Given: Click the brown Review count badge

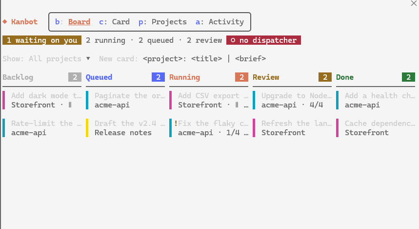Looking at the screenshot, I should [x=325, y=77].
